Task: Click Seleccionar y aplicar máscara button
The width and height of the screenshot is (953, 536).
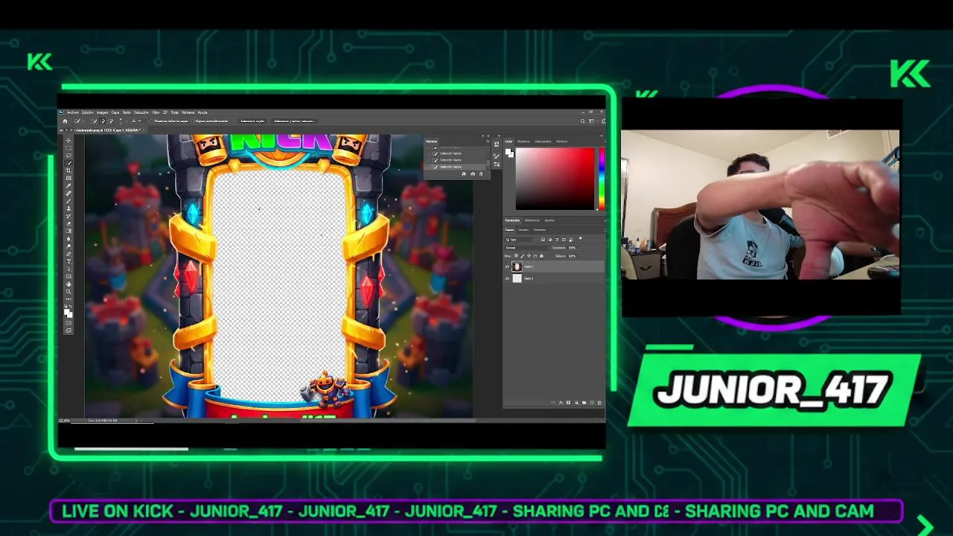Action: point(294,121)
